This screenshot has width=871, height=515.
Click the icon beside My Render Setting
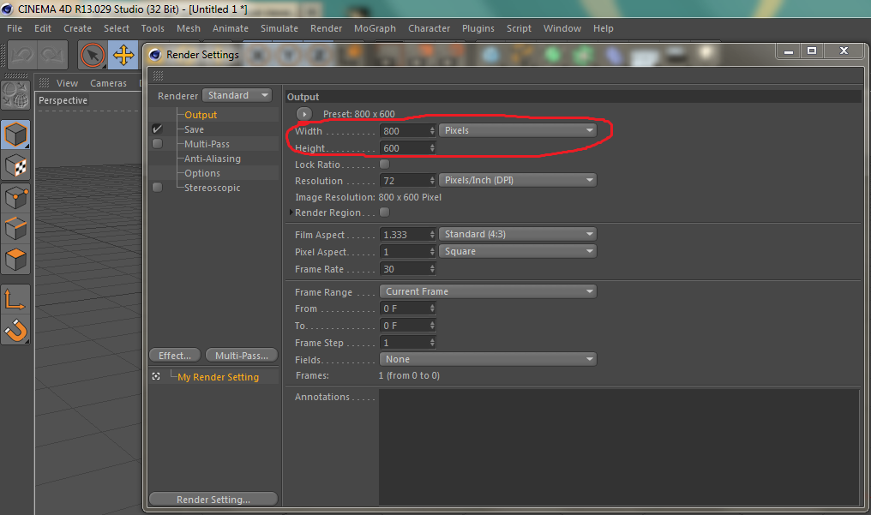click(x=156, y=376)
